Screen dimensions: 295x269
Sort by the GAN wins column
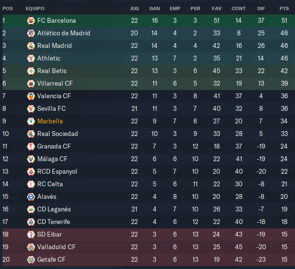click(155, 9)
